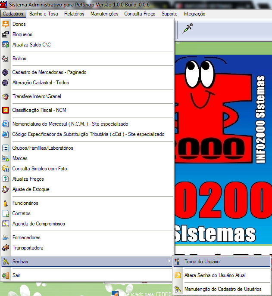272x296 pixels.
Task: Click the Donos menu icon
Action: (x=6, y=24)
